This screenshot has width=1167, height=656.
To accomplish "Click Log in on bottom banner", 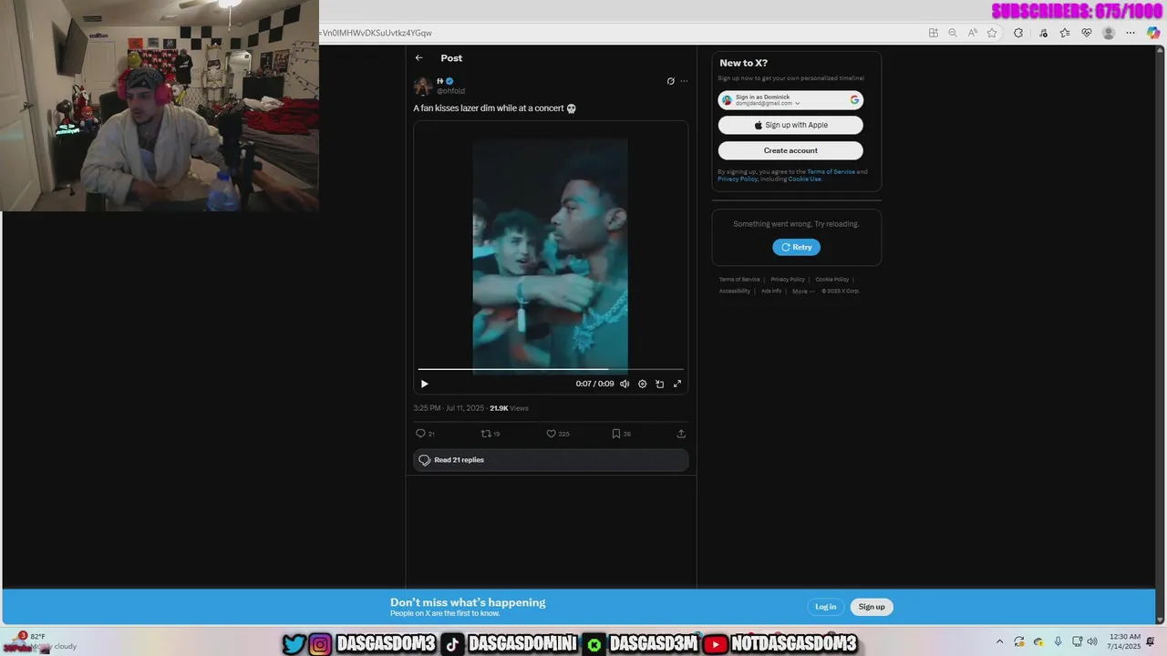I will click(x=825, y=607).
